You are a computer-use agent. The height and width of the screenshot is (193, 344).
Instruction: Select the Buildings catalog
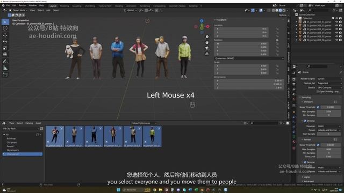tap(11, 138)
